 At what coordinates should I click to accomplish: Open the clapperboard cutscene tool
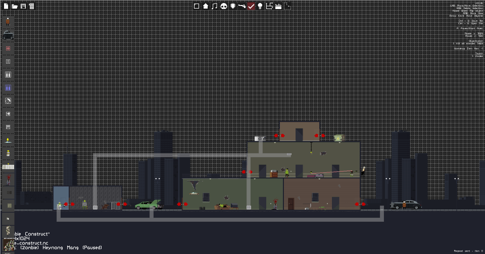point(278,6)
